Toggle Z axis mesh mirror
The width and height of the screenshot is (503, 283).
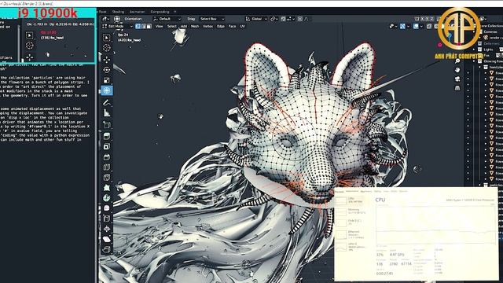tap(432, 19)
